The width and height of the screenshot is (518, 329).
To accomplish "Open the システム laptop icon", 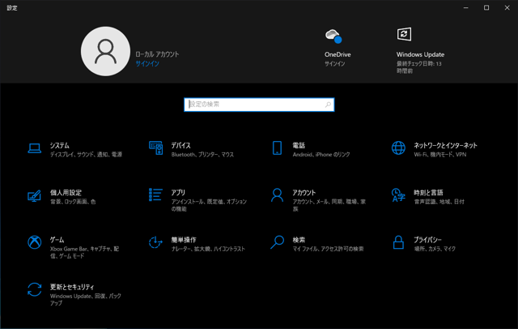I will 34,148.
